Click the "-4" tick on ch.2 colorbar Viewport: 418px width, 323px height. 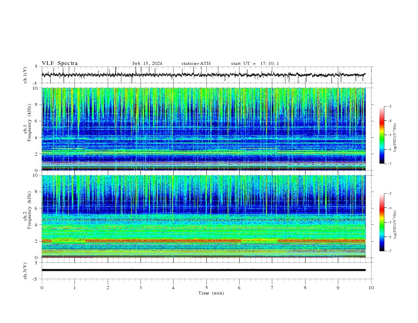pos(389,208)
